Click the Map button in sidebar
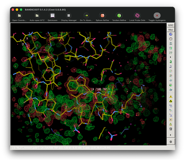The height and width of the screenshot is (163, 185). [171, 30]
